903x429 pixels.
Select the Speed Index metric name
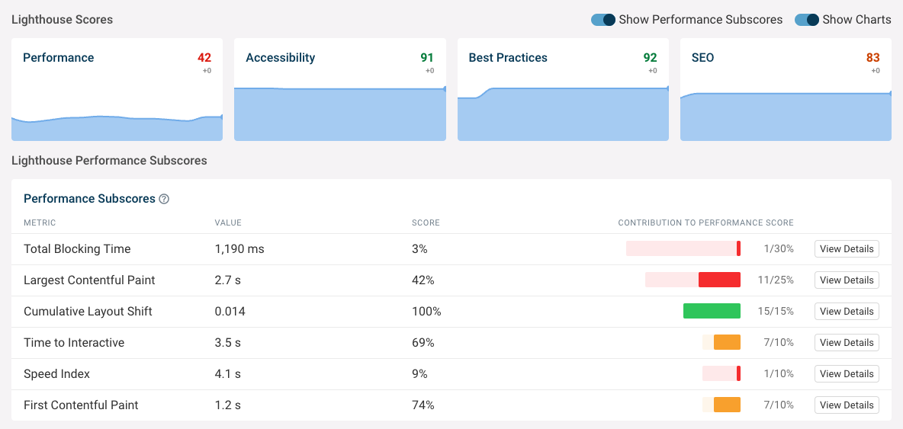[57, 374]
